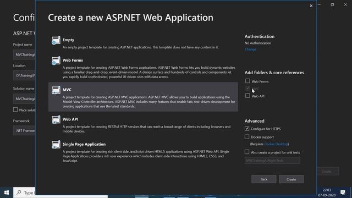Screen dimensions: 352x198
Task: Click the Web Forms template title
Action: coord(73,60)
